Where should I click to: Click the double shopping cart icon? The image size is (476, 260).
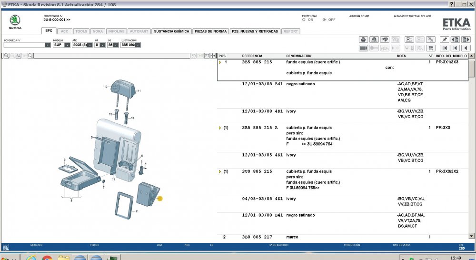[430, 40]
